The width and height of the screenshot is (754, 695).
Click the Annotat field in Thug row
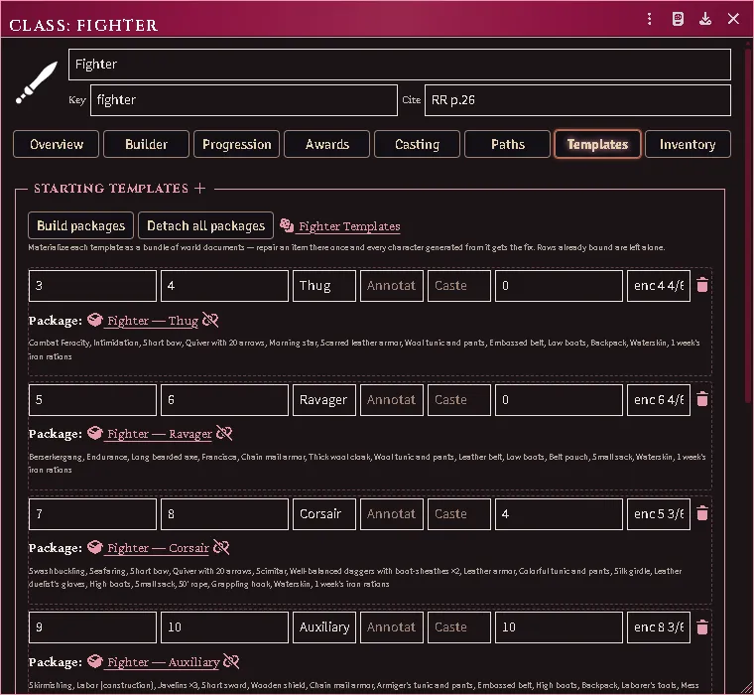coord(392,285)
